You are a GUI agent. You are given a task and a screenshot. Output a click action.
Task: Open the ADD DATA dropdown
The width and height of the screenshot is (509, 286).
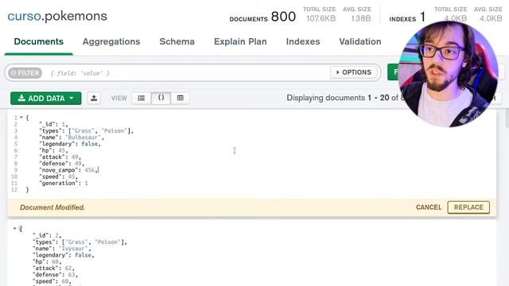pos(46,99)
